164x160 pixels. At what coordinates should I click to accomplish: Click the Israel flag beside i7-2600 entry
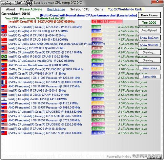pyautogui.click(x=4, y=99)
